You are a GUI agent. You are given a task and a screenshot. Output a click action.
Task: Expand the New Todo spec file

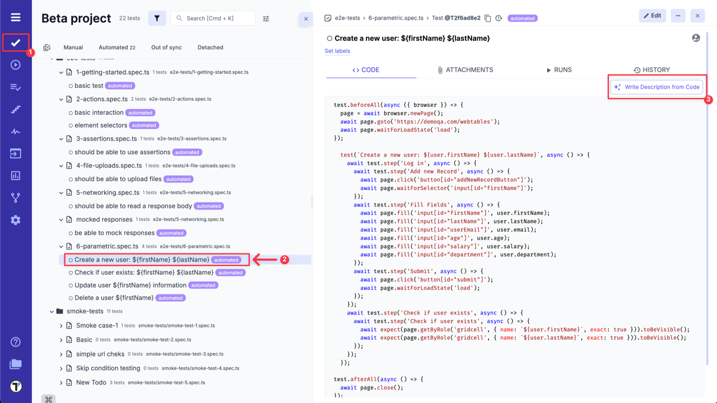(61, 382)
